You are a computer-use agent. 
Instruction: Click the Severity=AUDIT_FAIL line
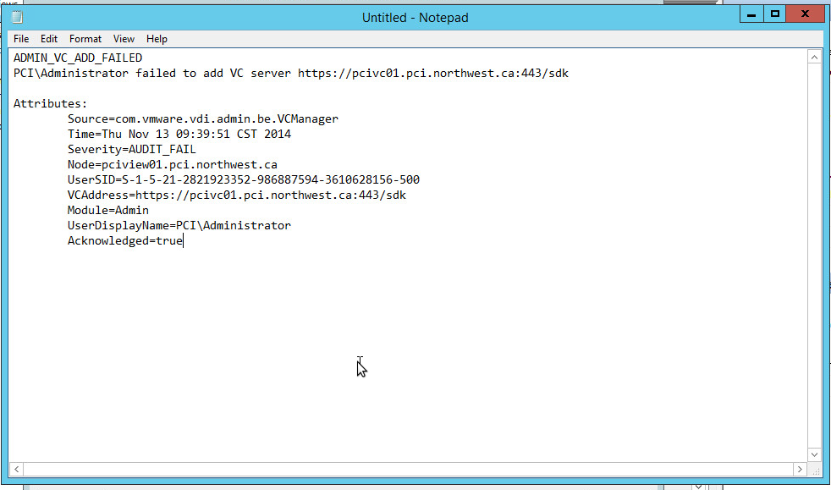[x=131, y=150]
